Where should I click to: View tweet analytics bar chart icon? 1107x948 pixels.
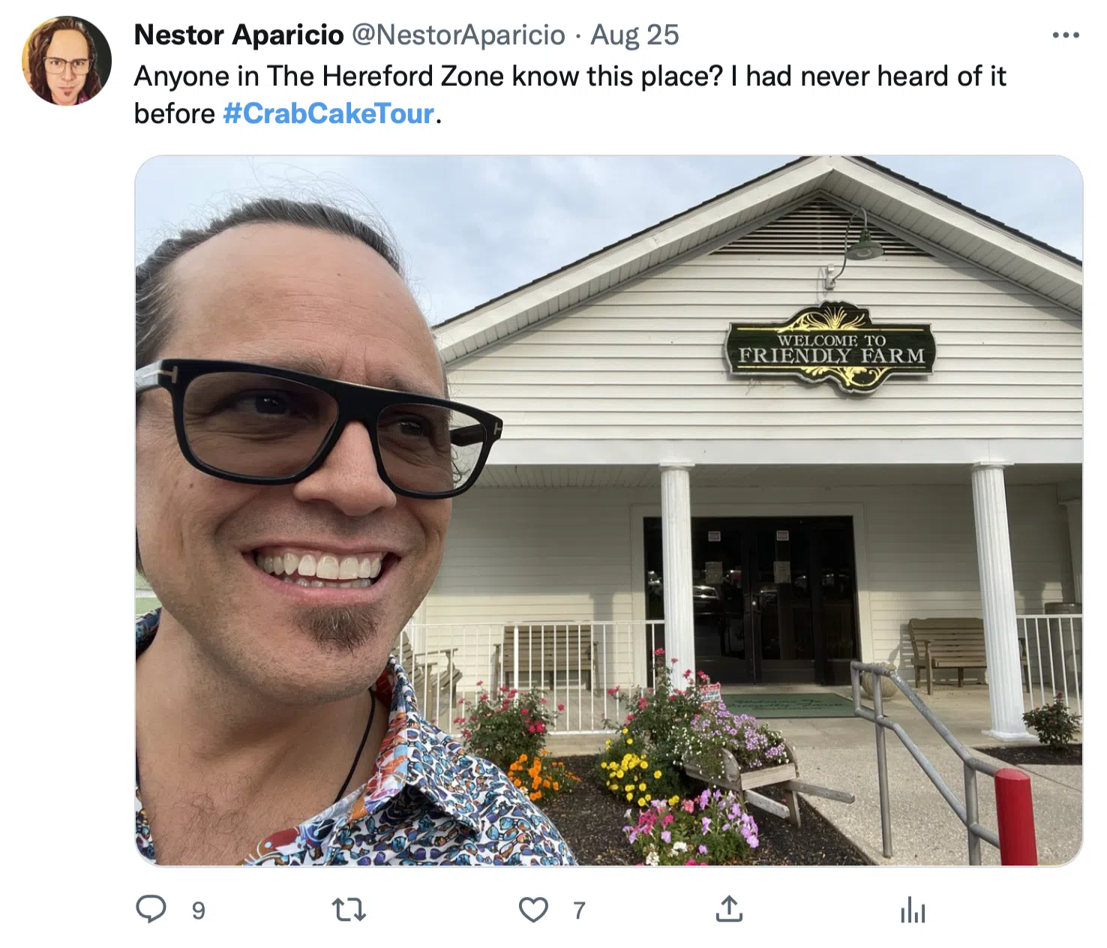click(913, 910)
